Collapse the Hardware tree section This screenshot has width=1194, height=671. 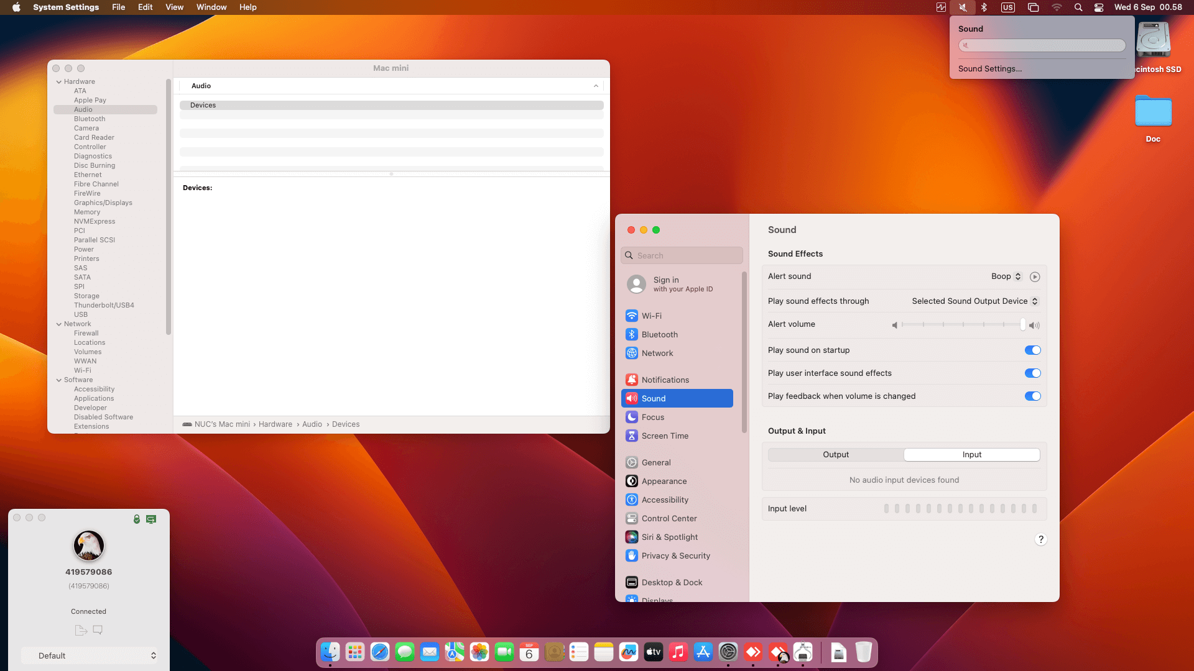coord(59,82)
